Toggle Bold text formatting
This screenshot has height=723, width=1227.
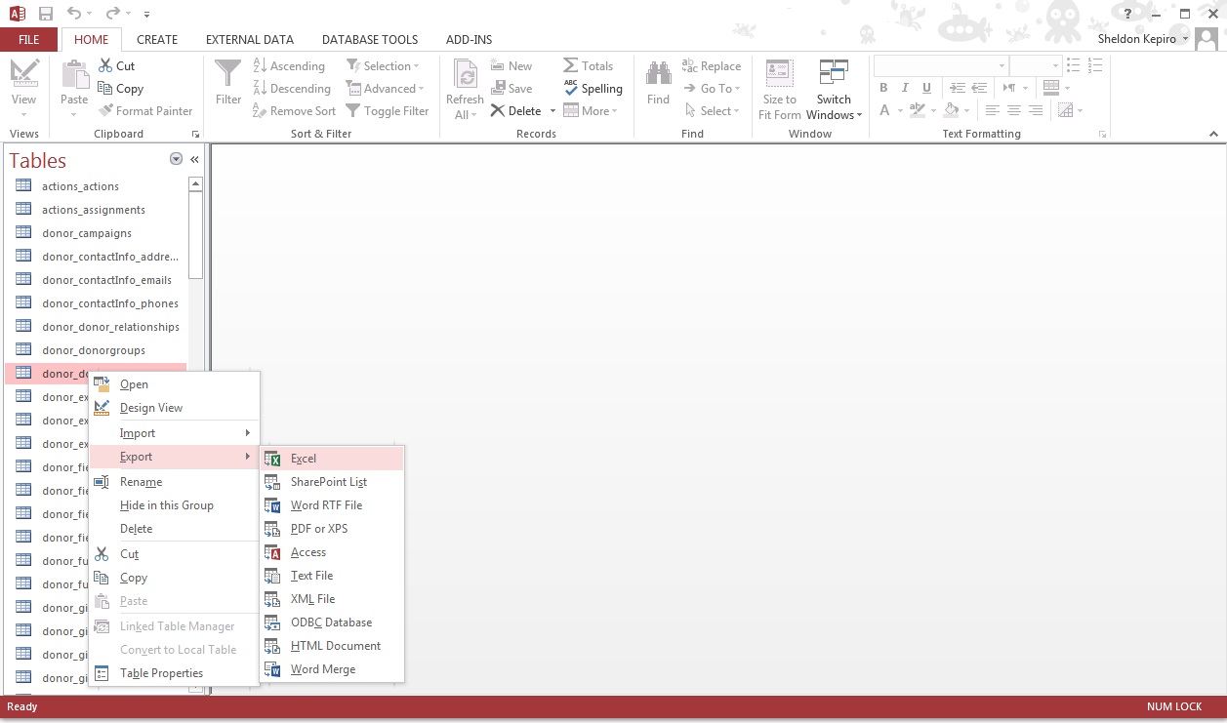883,88
